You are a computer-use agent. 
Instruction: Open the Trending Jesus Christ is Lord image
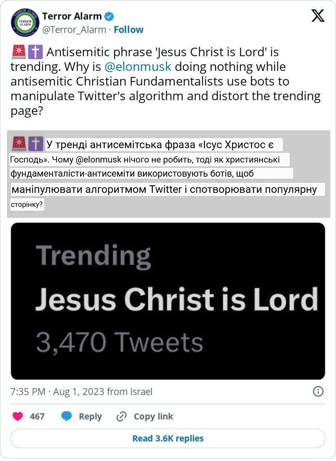[168, 301]
